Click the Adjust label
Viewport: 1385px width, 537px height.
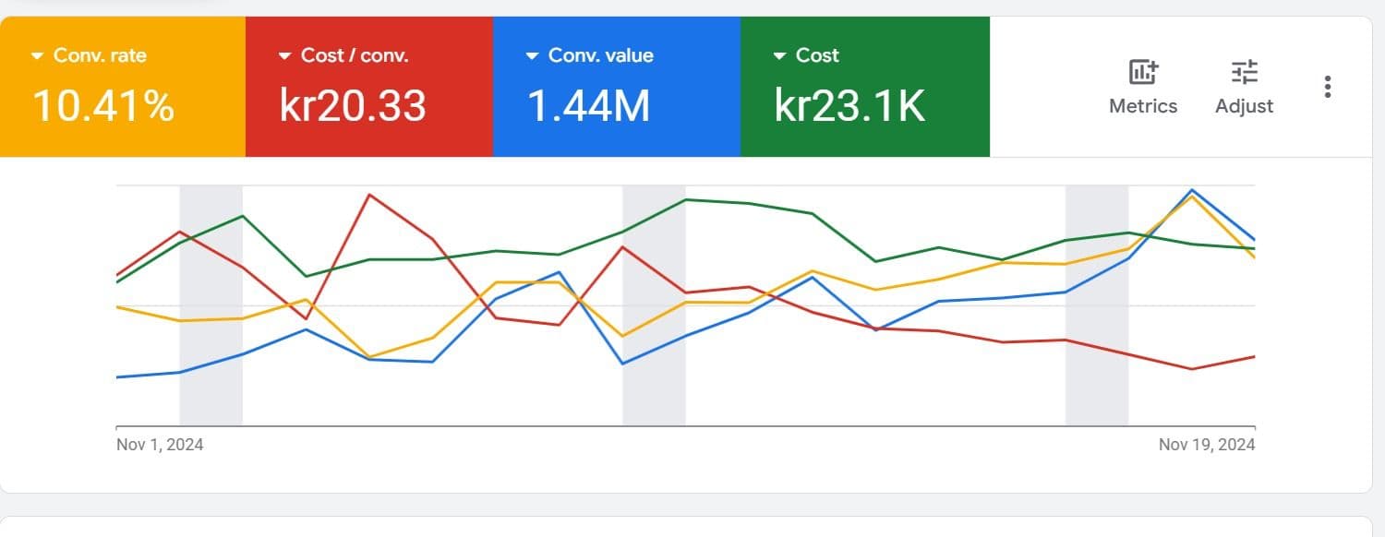[x=1244, y=106]
